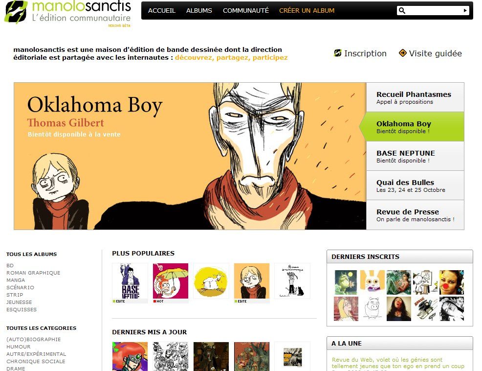This screenshot has width=482, height=371.
Task: Select CRÉER UN ALBUM in navigation
Action: [x=307, y=11]
